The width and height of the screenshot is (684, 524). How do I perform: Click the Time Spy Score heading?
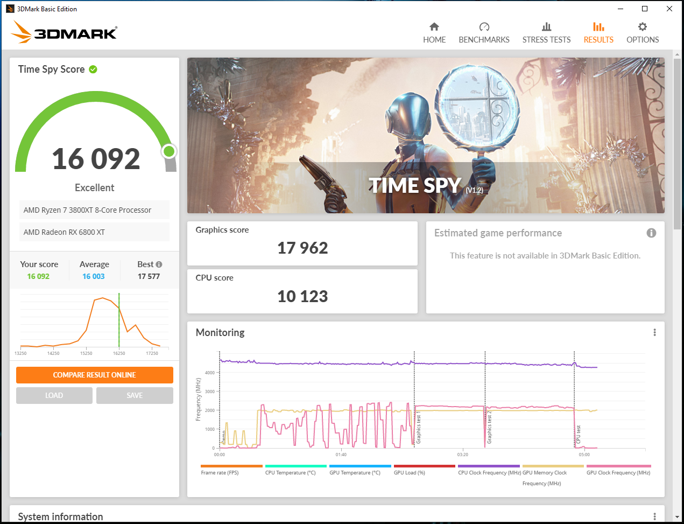pos(51,69)
